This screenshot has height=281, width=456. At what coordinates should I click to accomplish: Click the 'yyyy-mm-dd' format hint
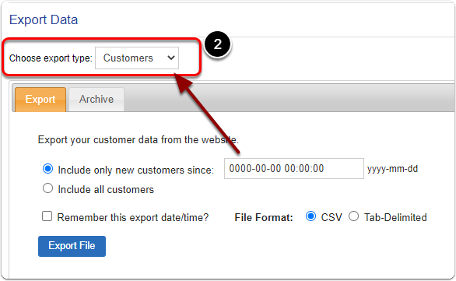pyautogui.click(x=393, y=169)
